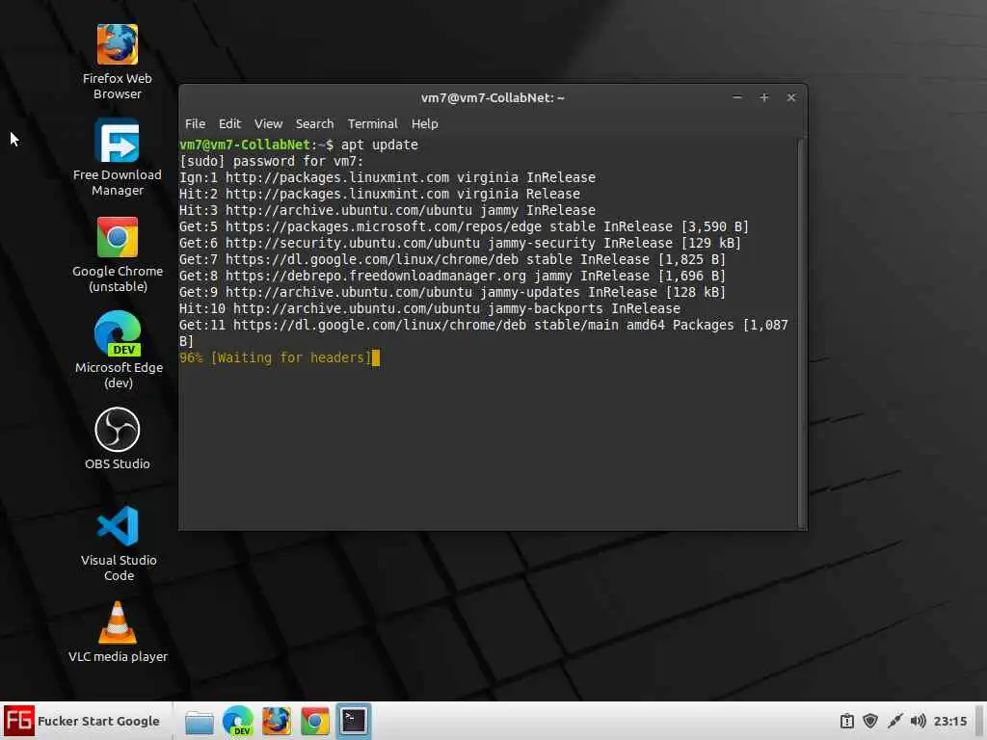Launch Chrome from taskbar
Image resolution: width=987 pixels, height=740 pixels.
click(x=315, y=721)
